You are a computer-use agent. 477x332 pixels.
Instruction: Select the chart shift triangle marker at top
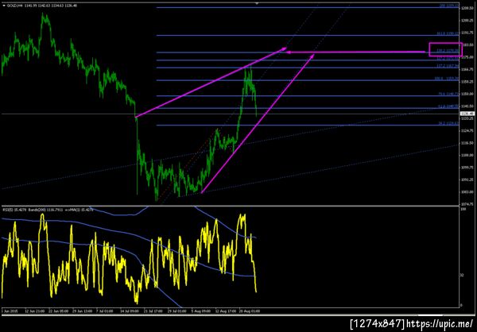point(257,3)
